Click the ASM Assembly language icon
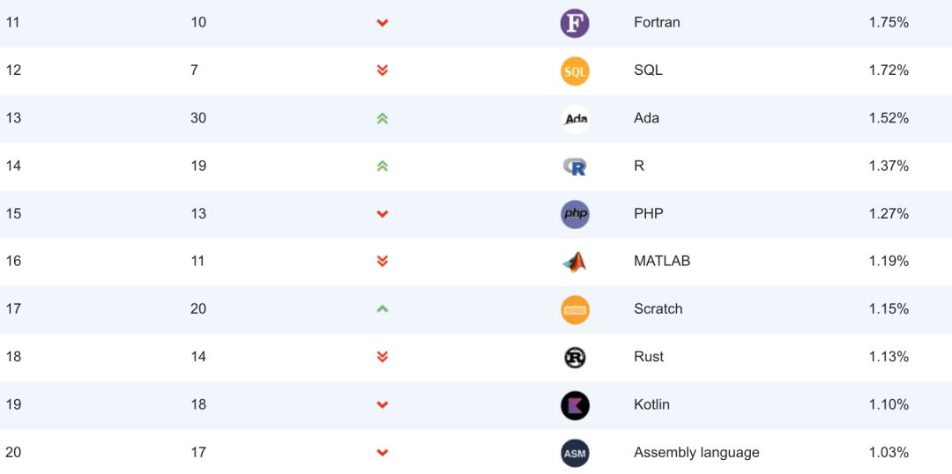 click(x=575, y=453)
